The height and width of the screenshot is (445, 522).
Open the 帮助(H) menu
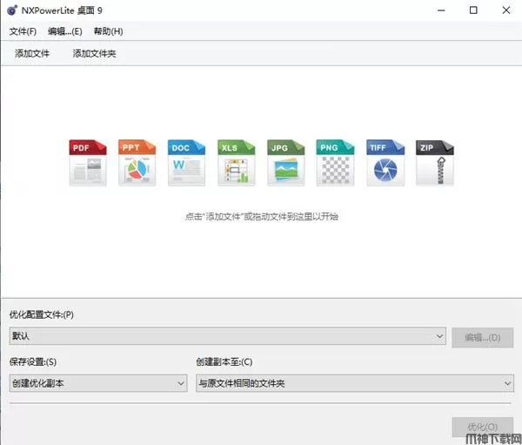108,31
